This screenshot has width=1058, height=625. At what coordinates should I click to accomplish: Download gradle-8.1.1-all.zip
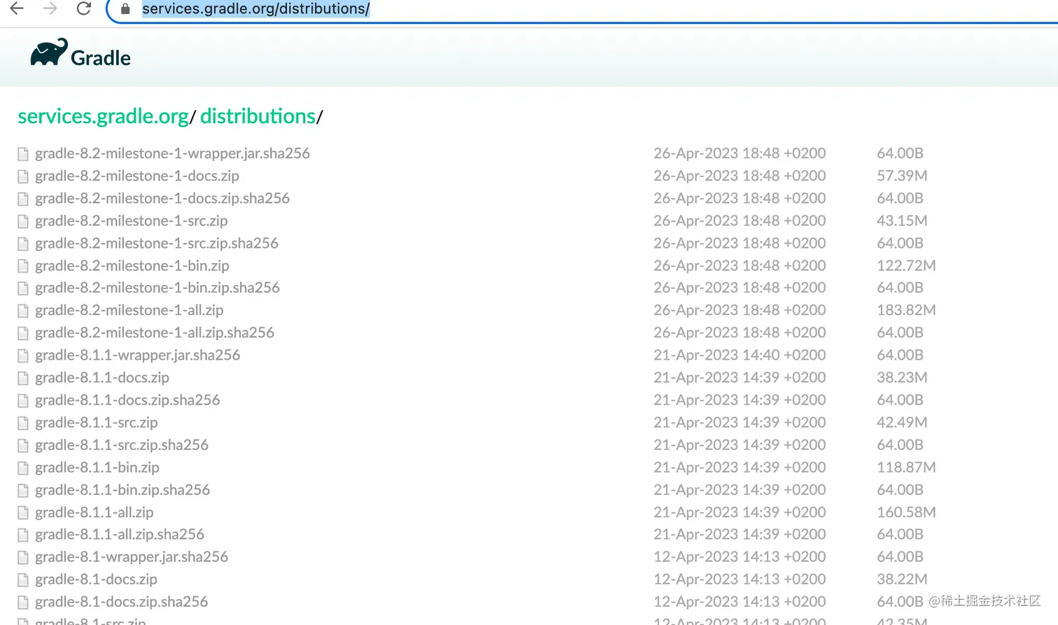(x=94, y=512)
